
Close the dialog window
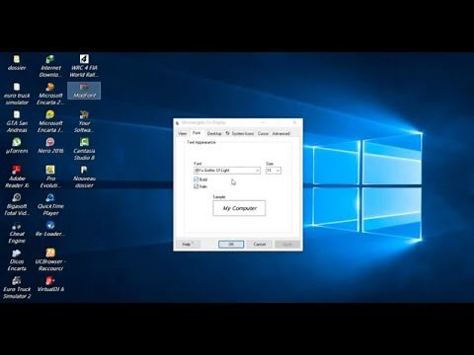pyautogui.click(x=294, y=122)
